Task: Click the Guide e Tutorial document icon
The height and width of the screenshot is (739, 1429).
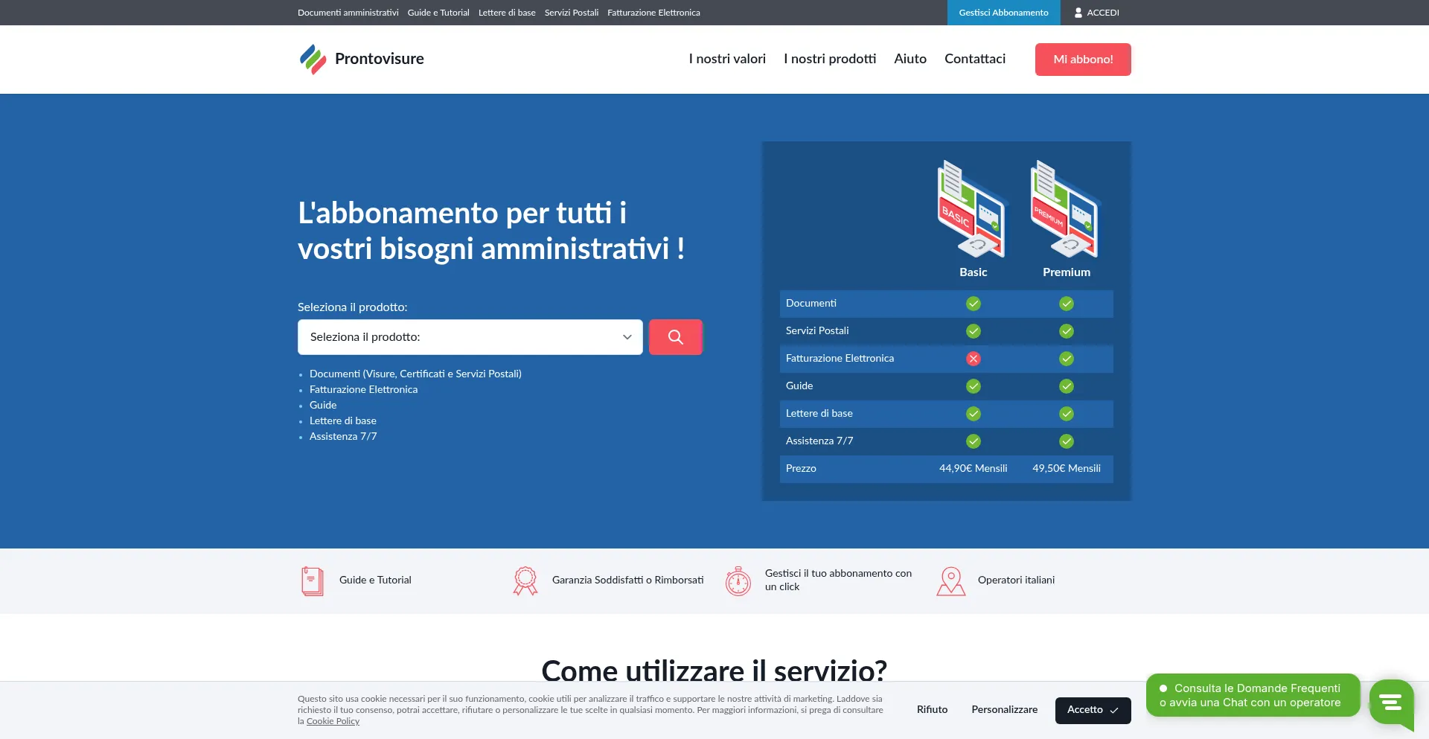Action: click(x=312, y=580)
